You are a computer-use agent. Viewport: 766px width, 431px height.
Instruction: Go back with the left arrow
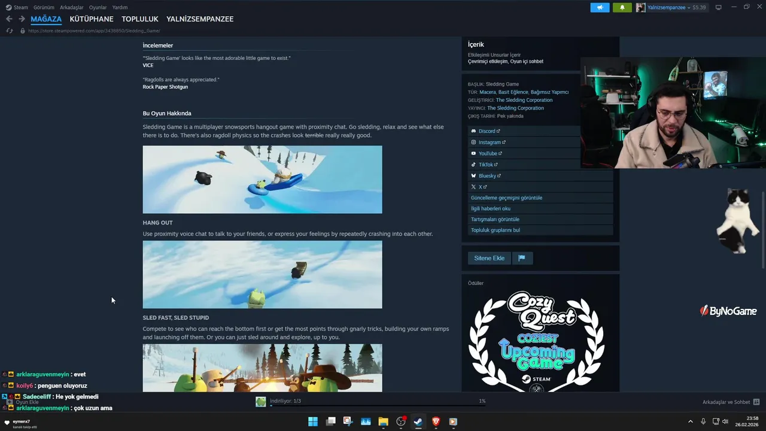pyautogui.click(x=9, y=19)
